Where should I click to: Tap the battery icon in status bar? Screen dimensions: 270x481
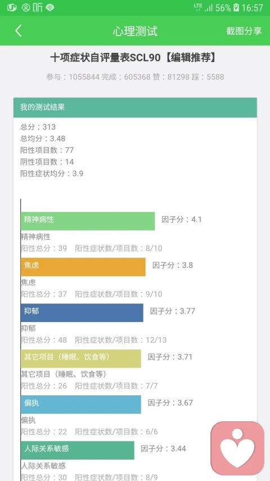point(236,8)
